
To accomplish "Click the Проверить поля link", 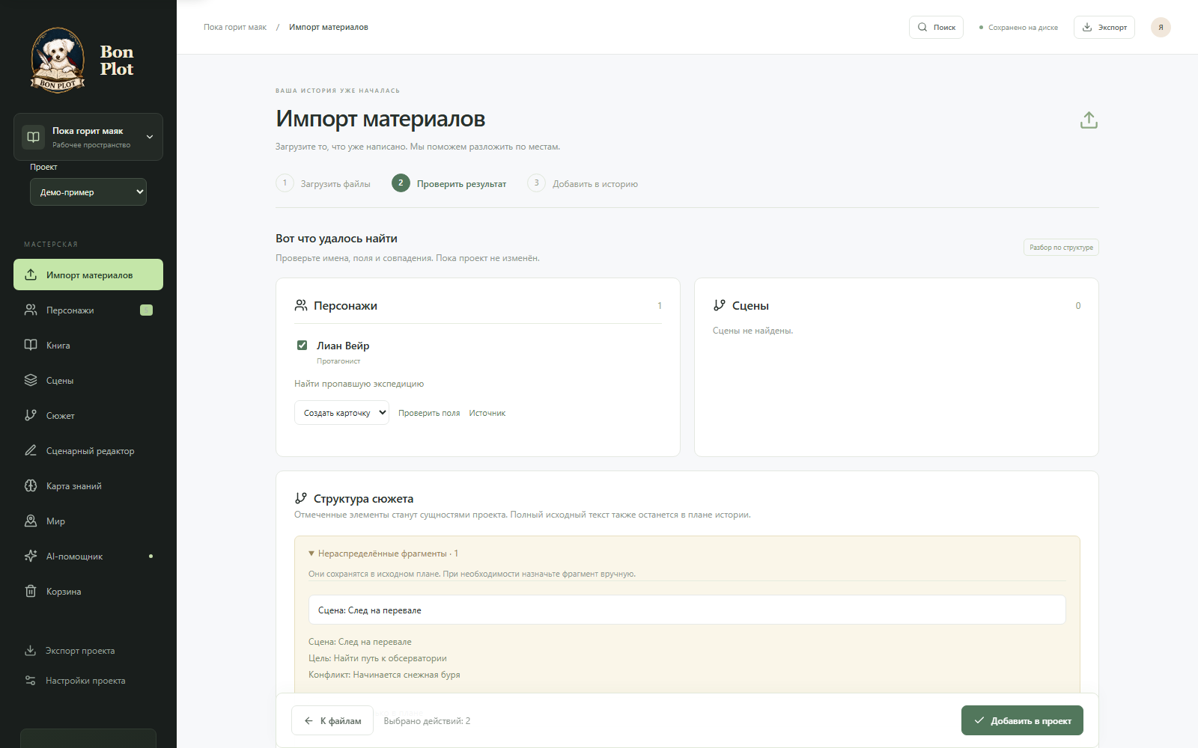I will [x=429, y=413].
